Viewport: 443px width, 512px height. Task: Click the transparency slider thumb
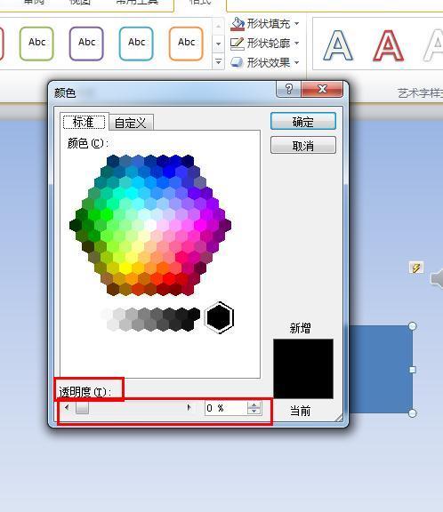(82, 407)
